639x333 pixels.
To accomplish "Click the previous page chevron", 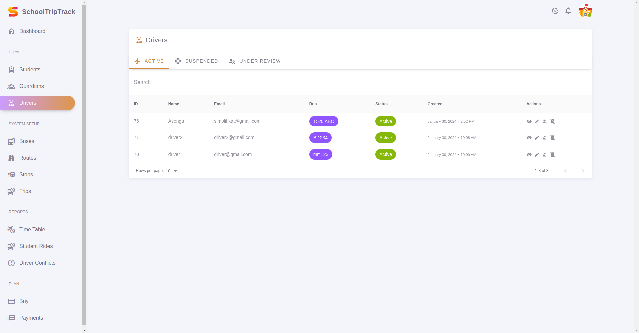I will 566,171.
